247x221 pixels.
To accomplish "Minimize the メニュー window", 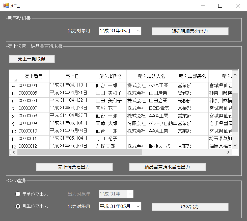I will [203, 6].
